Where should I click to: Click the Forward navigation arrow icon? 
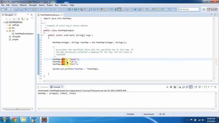pos(166,9)
